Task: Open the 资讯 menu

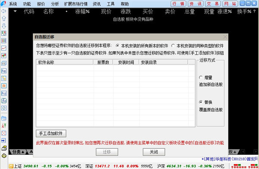Action: (x=97, y=4)
